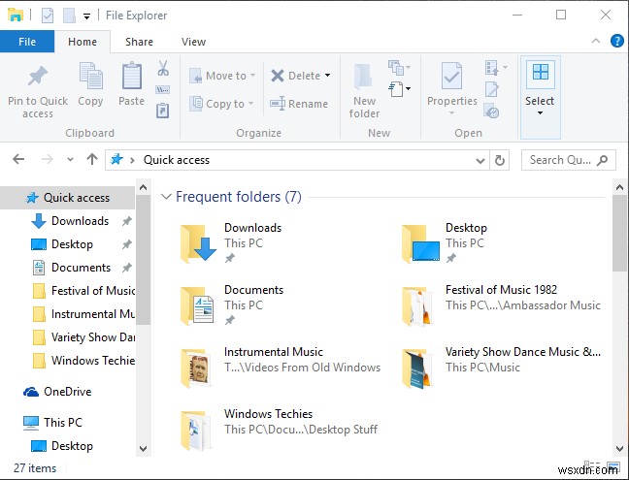Open the Move to dropdown
The width and height of the screenshot is (629, 480).
(x=222, y=76)
